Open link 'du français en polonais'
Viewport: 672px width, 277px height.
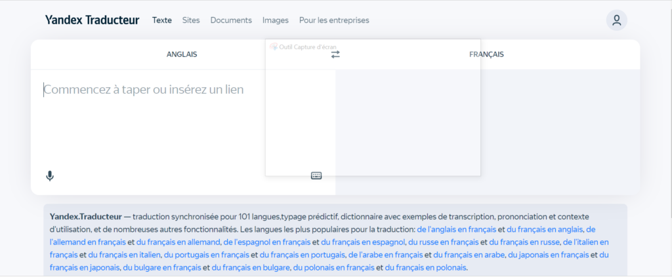tap(425, 268)
